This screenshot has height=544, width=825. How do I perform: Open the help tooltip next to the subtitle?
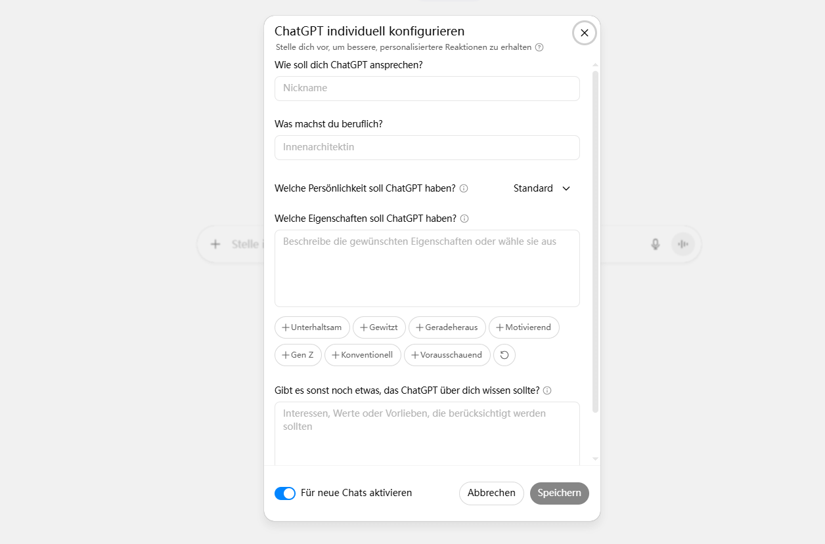[539, 47]
